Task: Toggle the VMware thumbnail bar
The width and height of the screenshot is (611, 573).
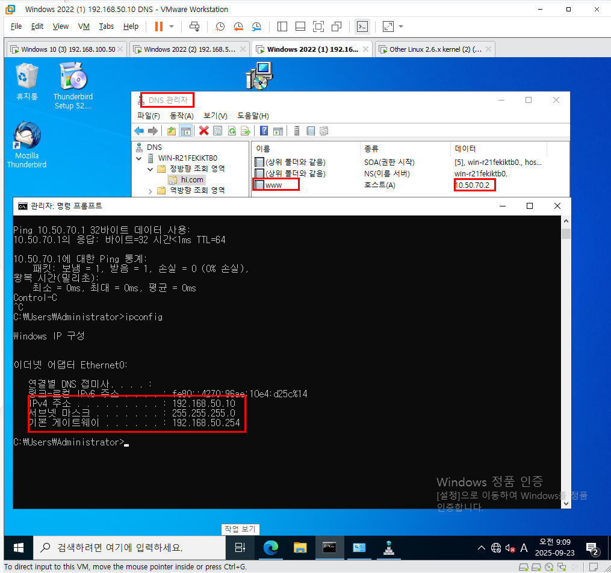Action: coord(300,26)
